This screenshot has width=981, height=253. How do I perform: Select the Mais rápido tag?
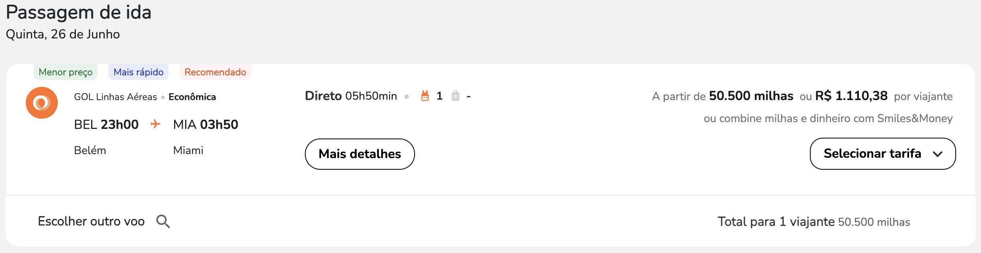[x=138, y=72]
